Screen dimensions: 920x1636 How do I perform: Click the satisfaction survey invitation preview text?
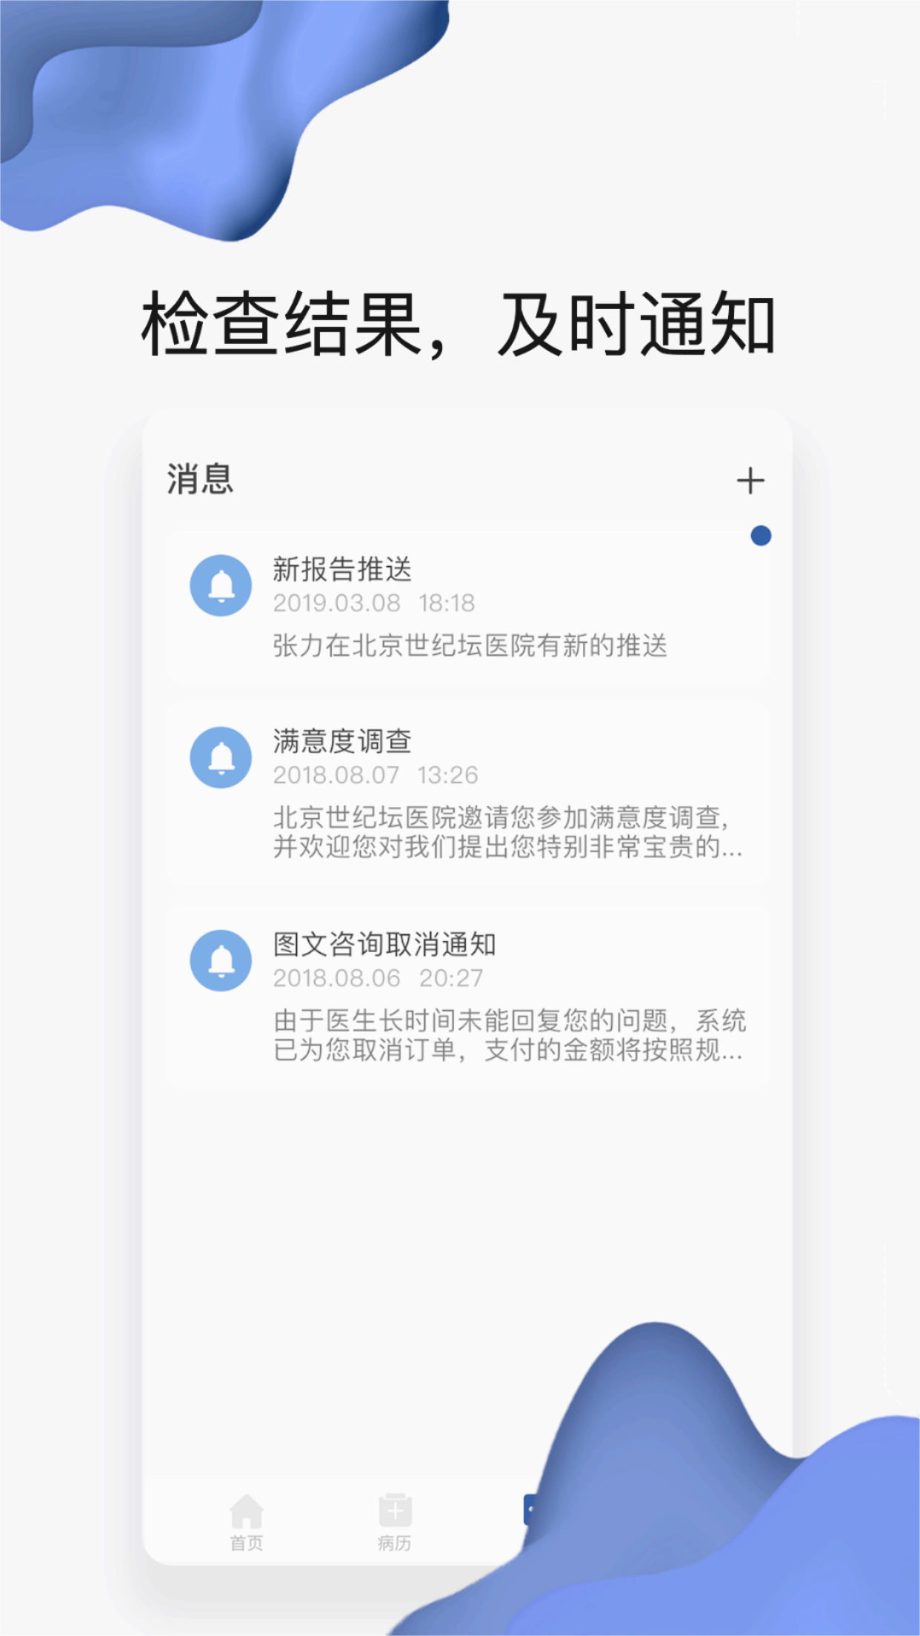coord(508,832)
